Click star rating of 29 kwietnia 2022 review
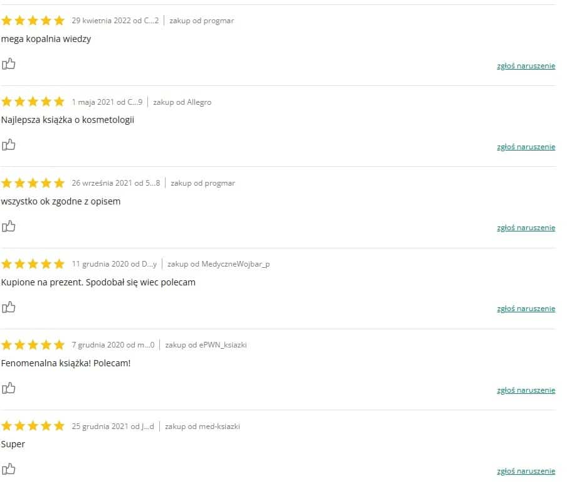This screenshot has width=570, height=488. click(33, 21)
